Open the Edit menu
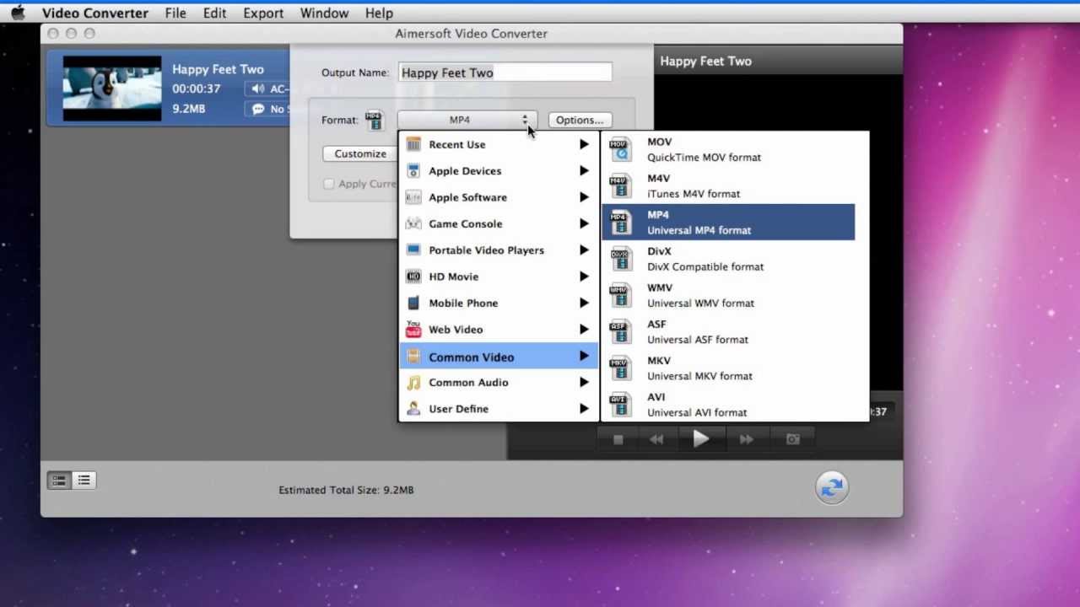Viewport: 1080px width, 607px height. pyautogui.click(x=214, y=13)
